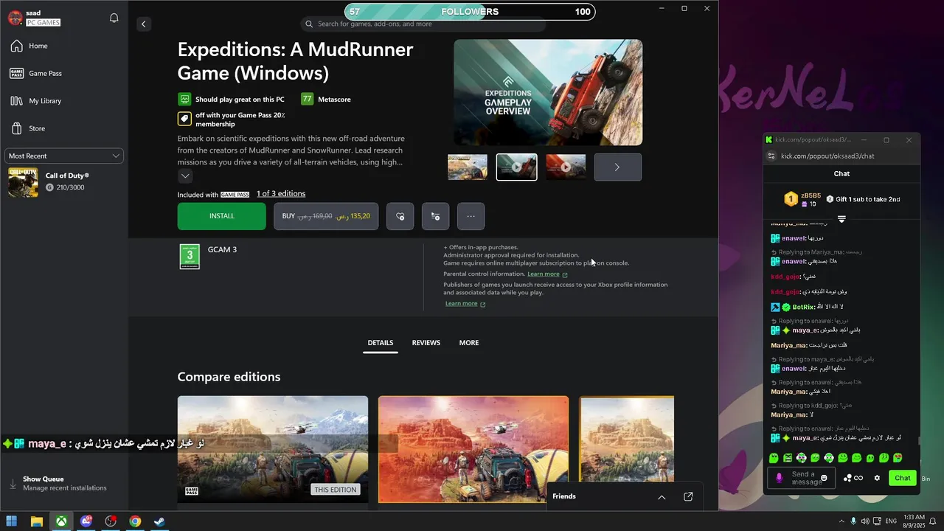Select the second video thumbnail
Image resolution: width=944 pixels, height=531 pixels.
click(x=516, y=167)
